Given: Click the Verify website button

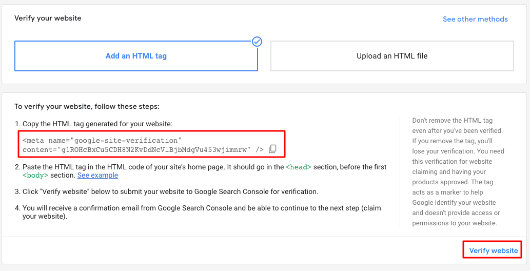Looking at the screenshot, I should tap(494, 250).
